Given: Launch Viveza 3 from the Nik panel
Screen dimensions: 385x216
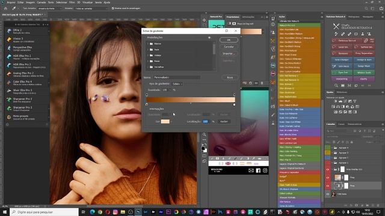Looking at the screenshot, I should (x=26, y=40).
